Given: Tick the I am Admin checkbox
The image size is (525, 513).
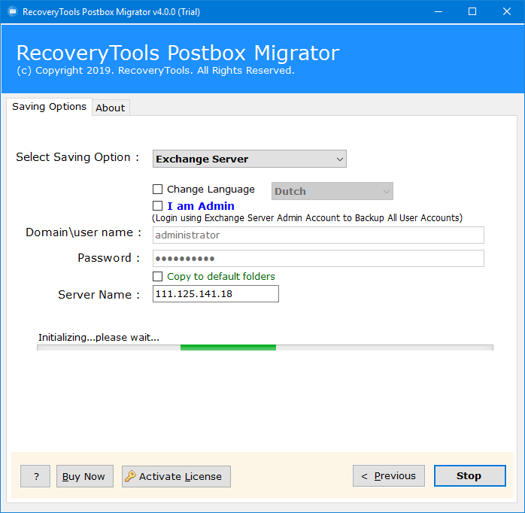Looking at the screenshot, I should point(158,205).
